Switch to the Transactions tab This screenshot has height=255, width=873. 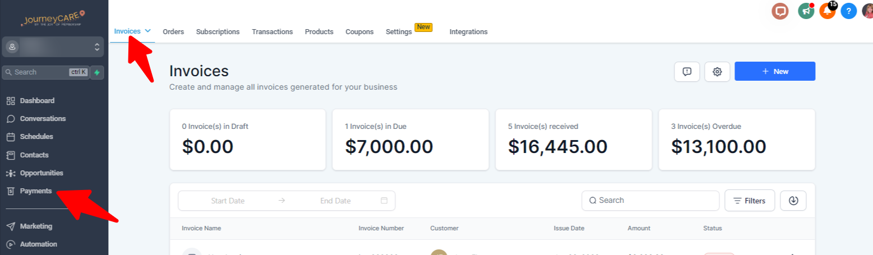click(x=272, y=32)
